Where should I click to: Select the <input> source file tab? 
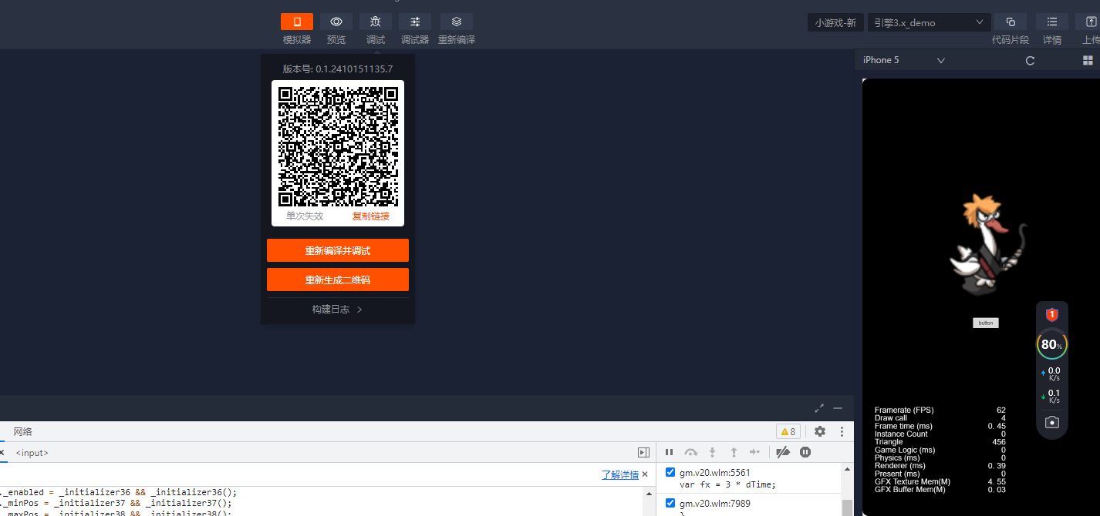coord(32,453)
